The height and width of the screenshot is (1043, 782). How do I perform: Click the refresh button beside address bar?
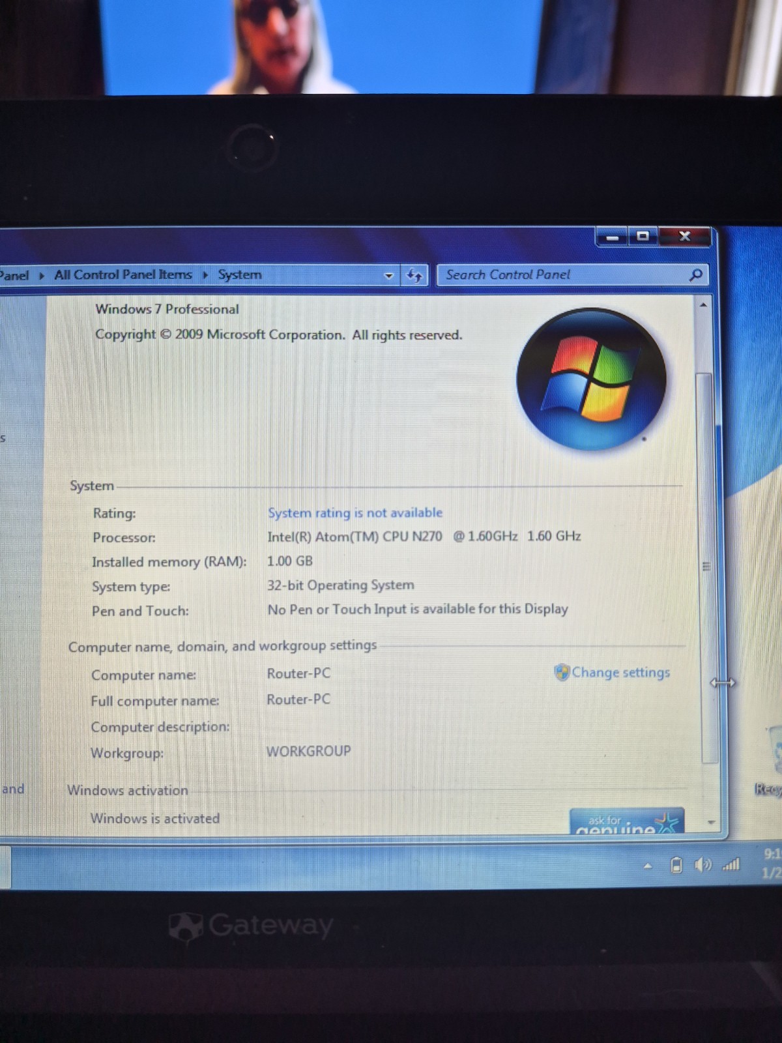[414, 275]
